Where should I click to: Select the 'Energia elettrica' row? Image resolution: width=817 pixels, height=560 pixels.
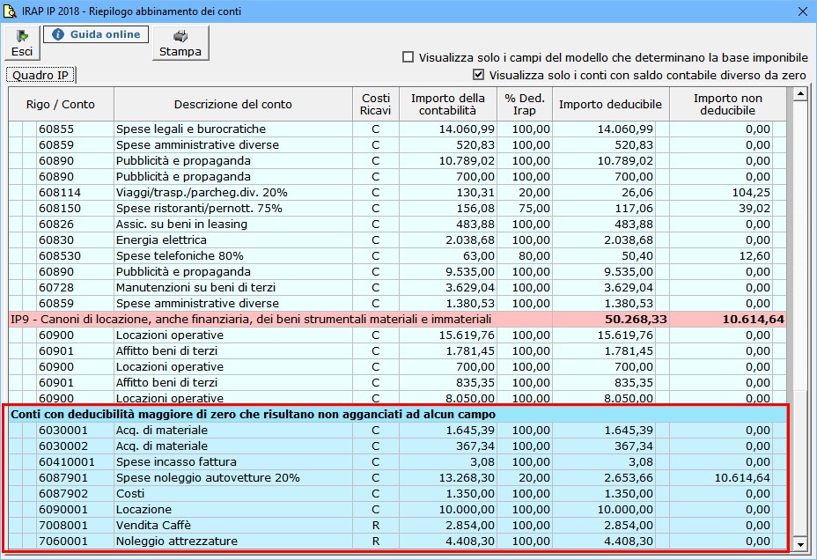pos(397,240)
